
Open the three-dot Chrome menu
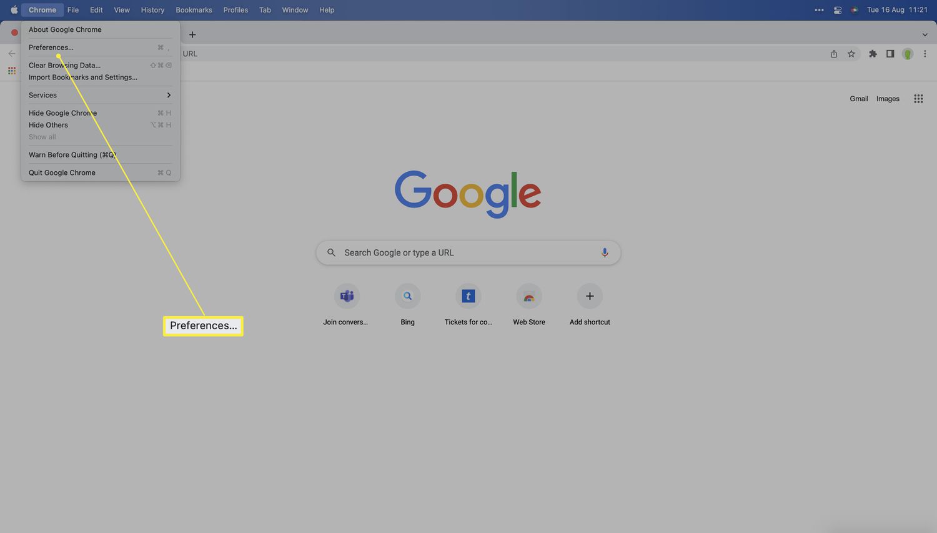(x=925, y=54)
